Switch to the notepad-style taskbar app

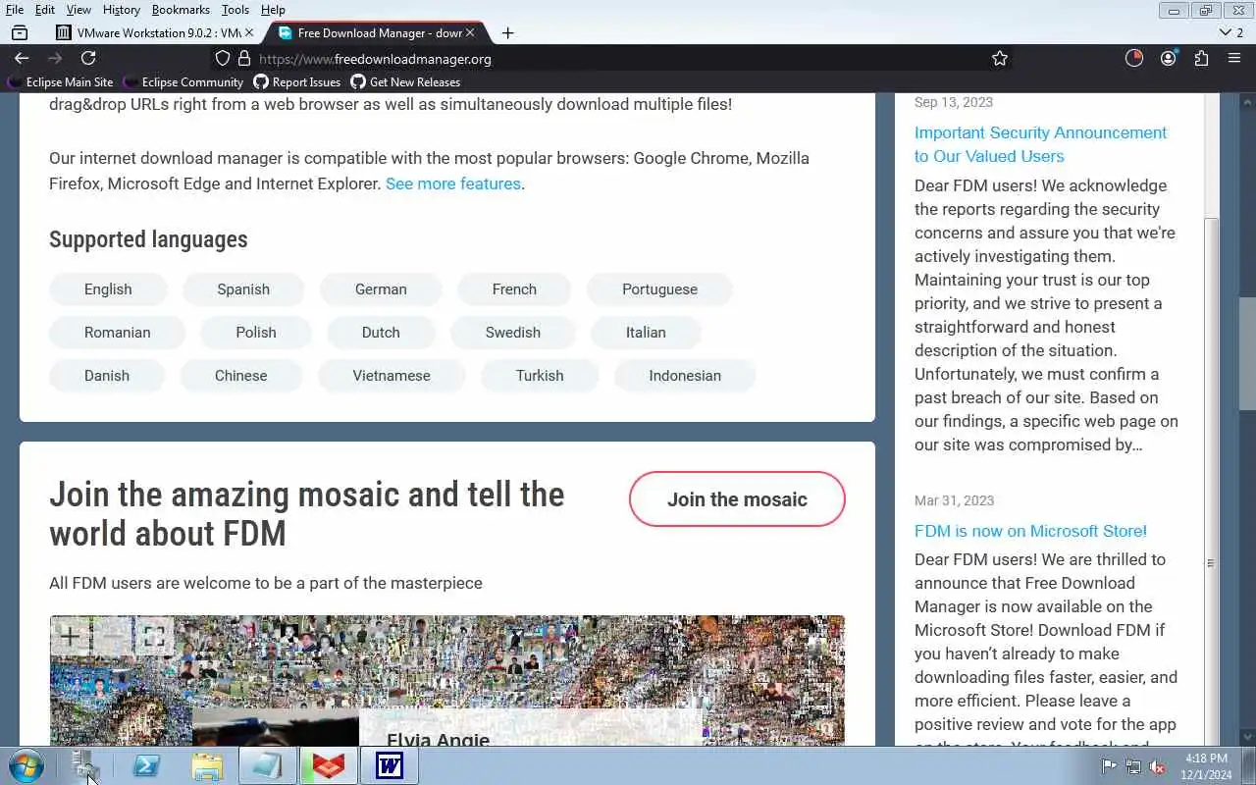268,765
